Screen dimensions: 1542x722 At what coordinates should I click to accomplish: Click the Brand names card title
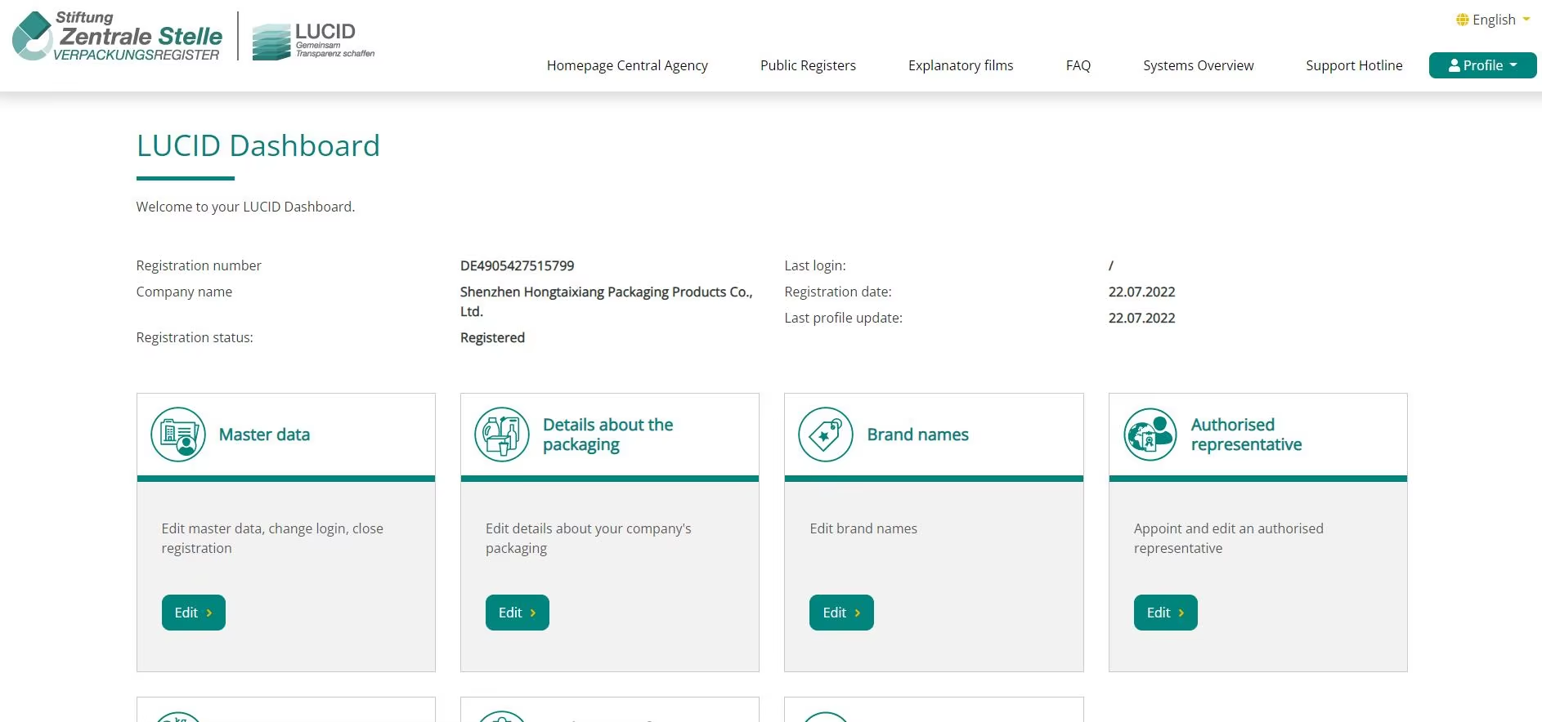pos(917,435)
